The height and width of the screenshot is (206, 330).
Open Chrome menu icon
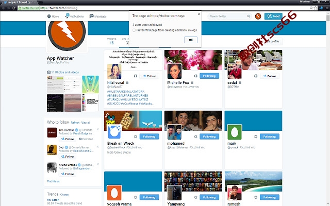[327, 8]
